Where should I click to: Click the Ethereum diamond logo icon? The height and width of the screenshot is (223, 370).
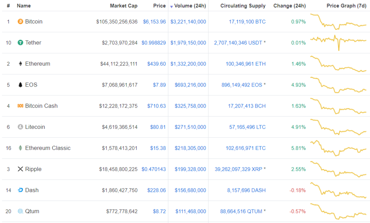pos(20,63)
